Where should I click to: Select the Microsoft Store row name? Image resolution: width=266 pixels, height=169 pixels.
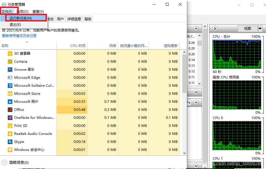[x=27, y=94]
